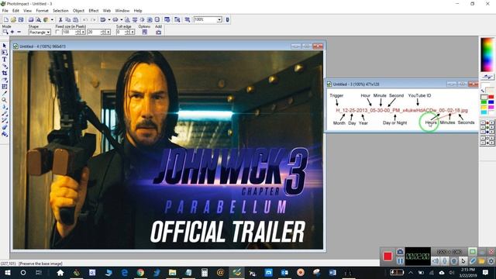Image resolution: width=496 pixels, height=279 pixels.
Task: Toggle recorder webcam overlay
Action: pos(454,261)
